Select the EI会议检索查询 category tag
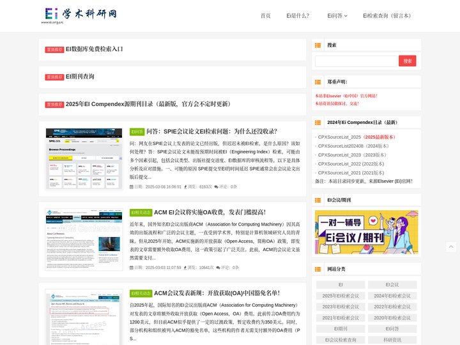460x345 pixels. coord(341,340)
